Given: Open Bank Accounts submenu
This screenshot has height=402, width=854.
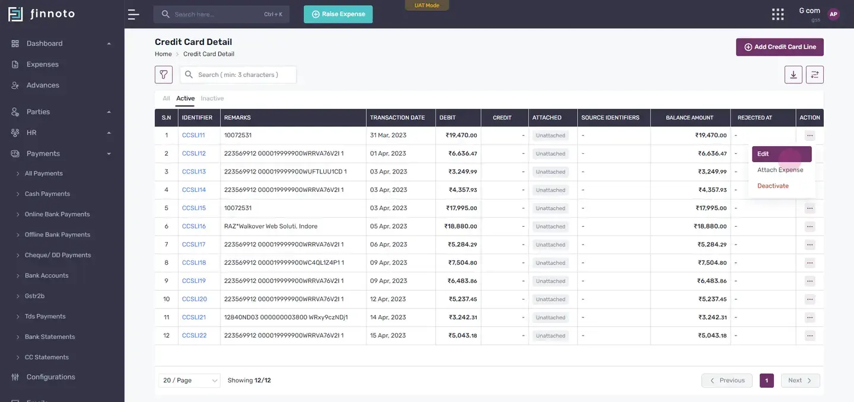Looking at the screenshot, I should (x=46, y=275).
